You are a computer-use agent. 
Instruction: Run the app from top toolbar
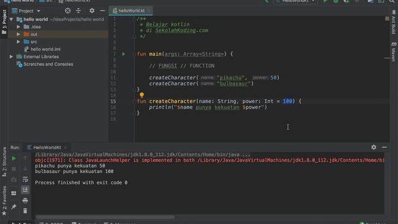pos(325,1)
